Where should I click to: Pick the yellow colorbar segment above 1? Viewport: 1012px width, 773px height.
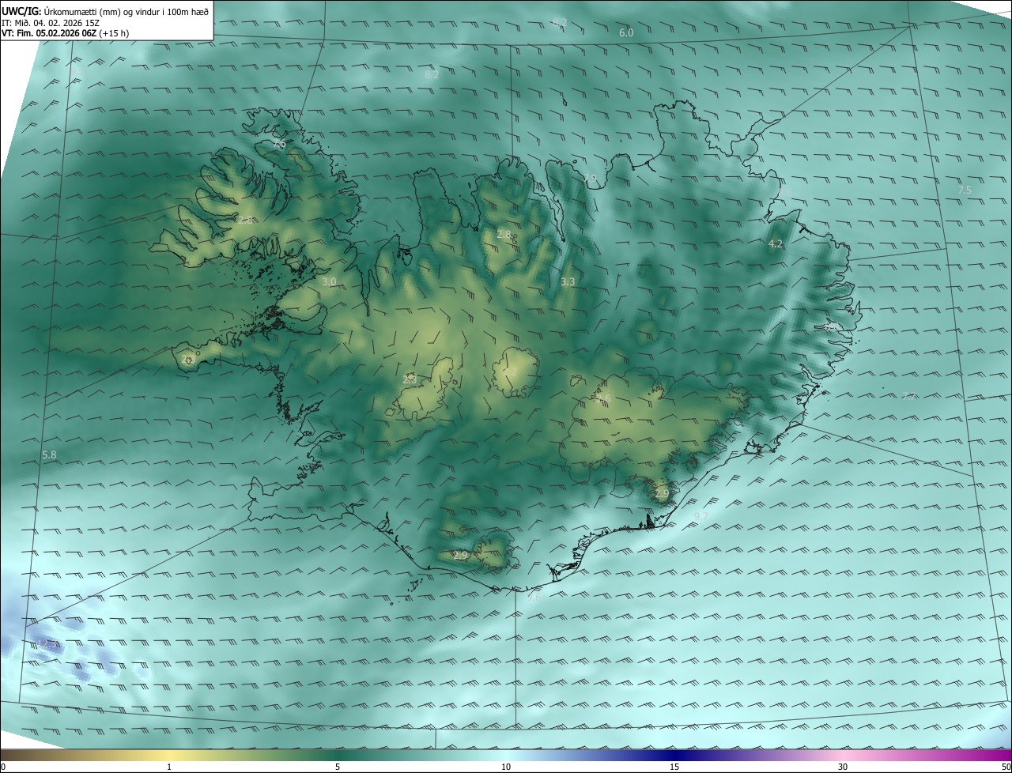(169, 755)
